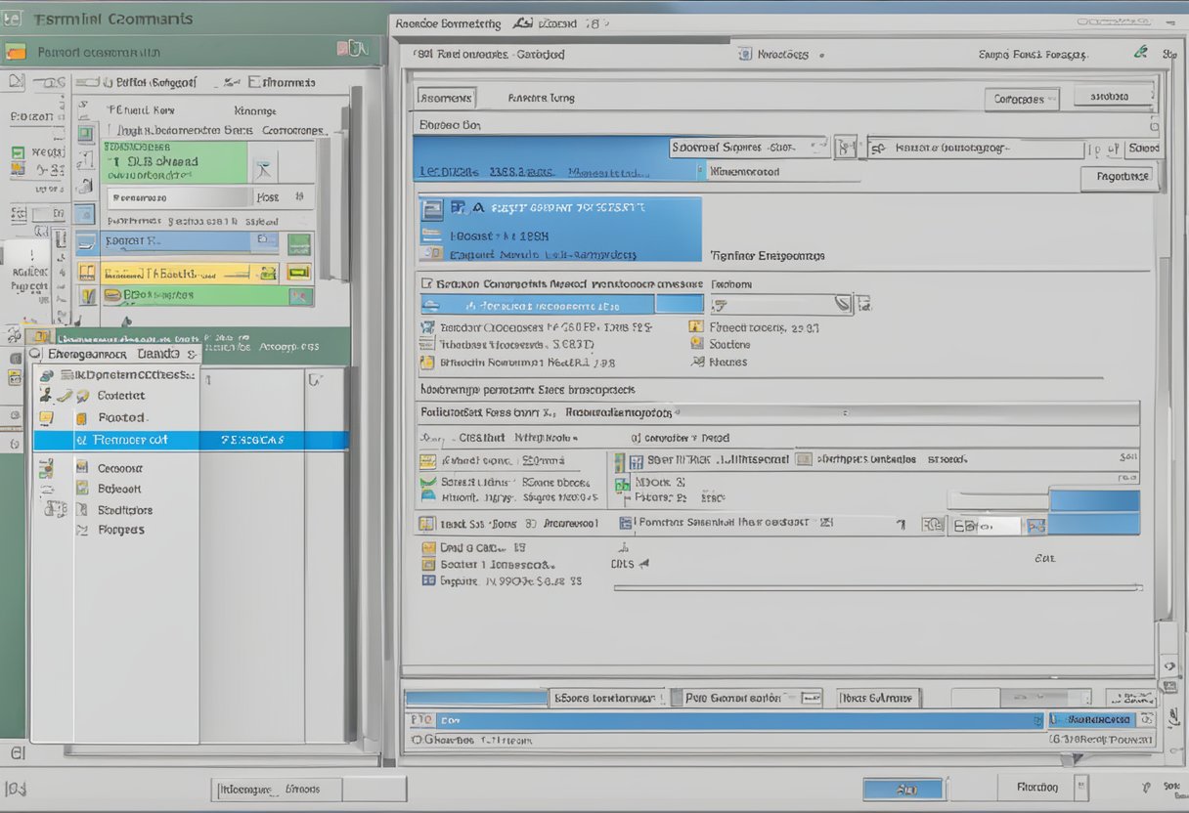
Task: Click the horizontal slider track below 'CDLS'
Action: (876, 588)
